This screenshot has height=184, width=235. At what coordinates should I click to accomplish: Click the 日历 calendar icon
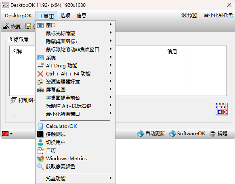tap(40, 151)
